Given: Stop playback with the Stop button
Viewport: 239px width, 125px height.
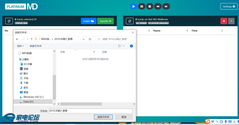Looking at the screenshot, I should [150, 6].
